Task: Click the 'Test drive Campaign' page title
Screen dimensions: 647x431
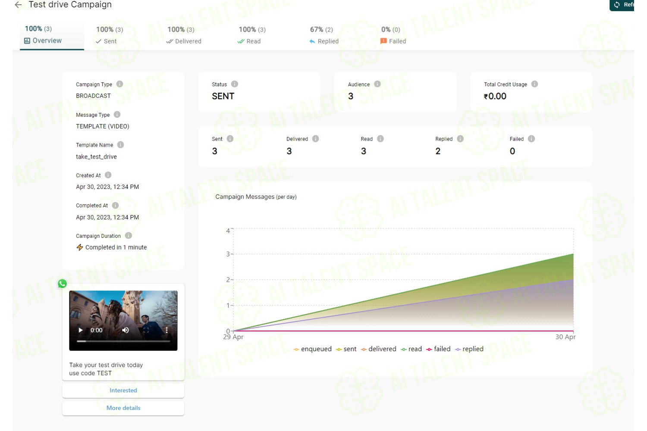Action: (70, 5)
